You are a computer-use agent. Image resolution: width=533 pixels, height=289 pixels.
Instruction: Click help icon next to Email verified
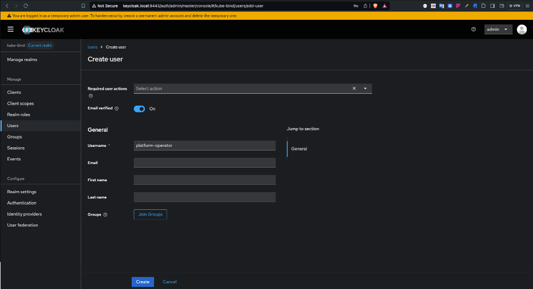click(117, 108)
